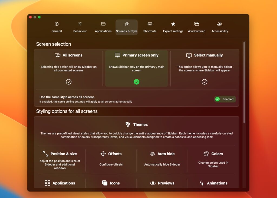Go to the WindowSnap tab

tap(196, 27)
